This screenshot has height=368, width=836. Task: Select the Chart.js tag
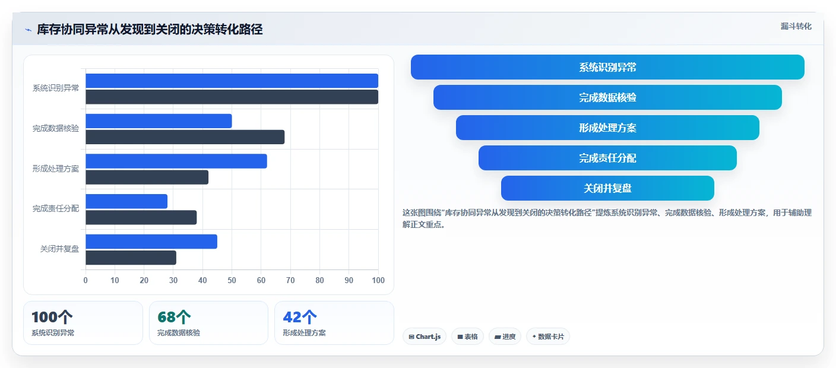coord(425,337)
